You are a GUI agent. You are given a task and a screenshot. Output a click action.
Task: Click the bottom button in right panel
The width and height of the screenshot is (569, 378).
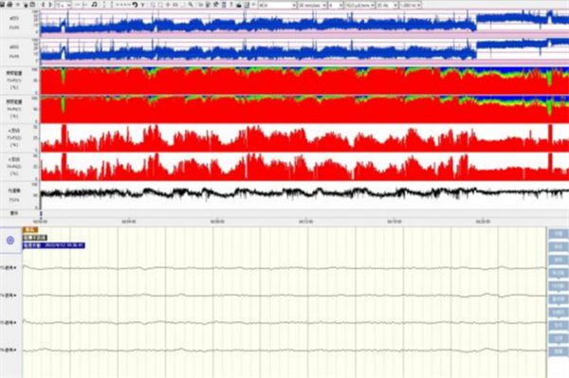pos(559,351)
